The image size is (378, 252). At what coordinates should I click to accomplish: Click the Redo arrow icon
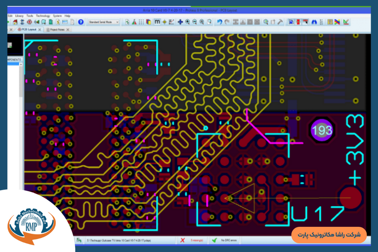(227, 22)
